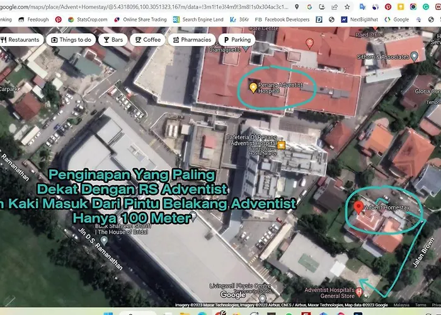This screenshot has height=315, width=441.
Task: Click the Buak Shahreen House of Bridal pin
Action: tap(104, 241)
